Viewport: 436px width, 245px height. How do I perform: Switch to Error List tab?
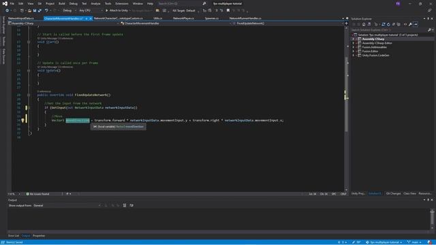point(14,235)
